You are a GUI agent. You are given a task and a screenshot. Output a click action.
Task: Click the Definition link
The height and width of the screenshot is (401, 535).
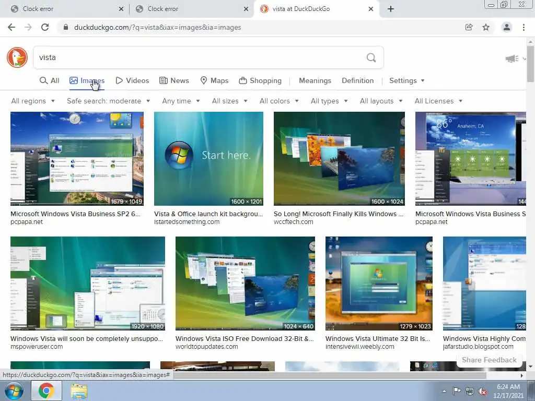pos(357,80)
